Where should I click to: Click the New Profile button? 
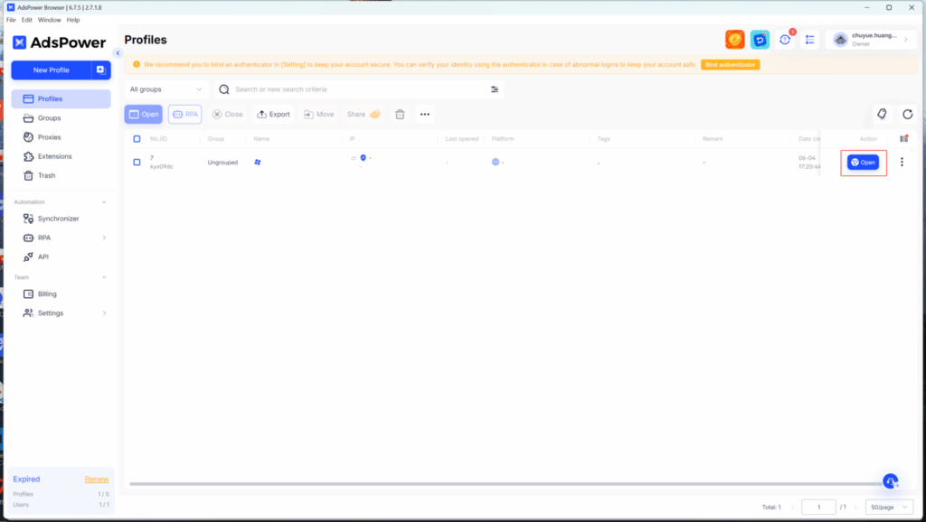(52, 70)
